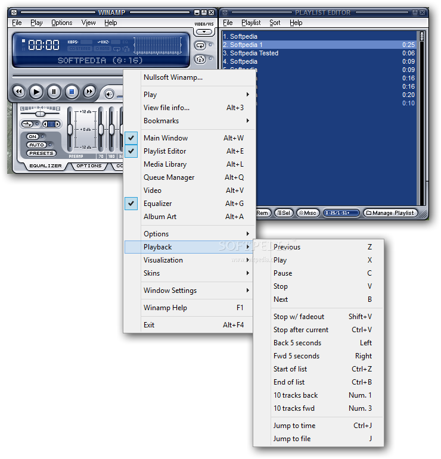Choose Album Art from the context menu
The width and height of the screenshot is (441, 459).
tap(189, 217)
